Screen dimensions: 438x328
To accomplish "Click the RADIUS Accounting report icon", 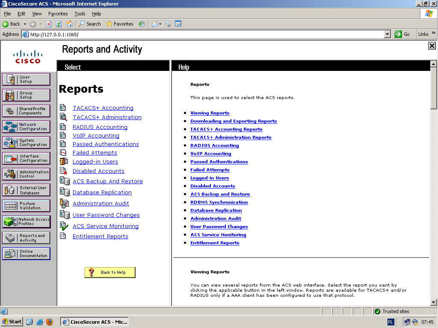I will [63, 127].
